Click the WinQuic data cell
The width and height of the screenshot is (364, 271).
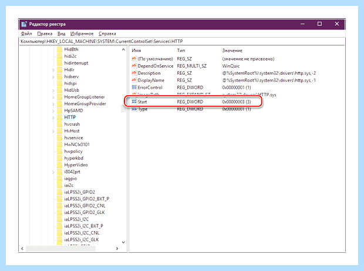231,66
